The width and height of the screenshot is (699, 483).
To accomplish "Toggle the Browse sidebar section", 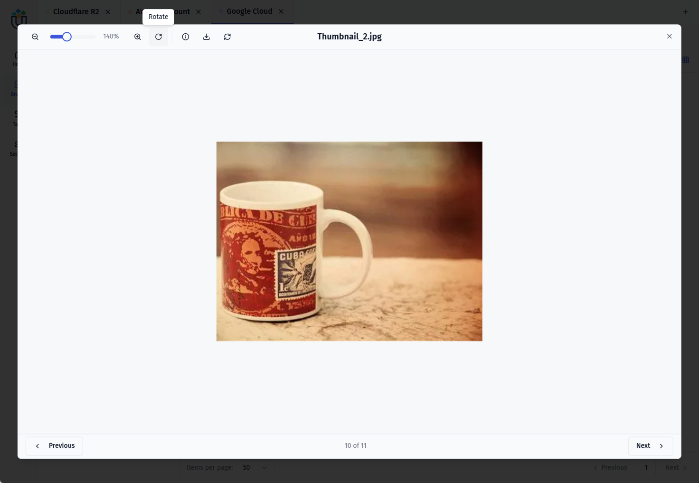I will tap(16, 88).
